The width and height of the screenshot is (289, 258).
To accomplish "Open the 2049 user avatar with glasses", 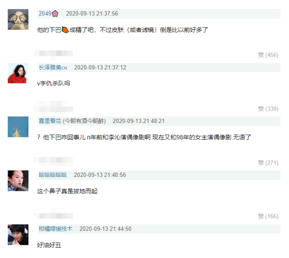I will (18, 19).
